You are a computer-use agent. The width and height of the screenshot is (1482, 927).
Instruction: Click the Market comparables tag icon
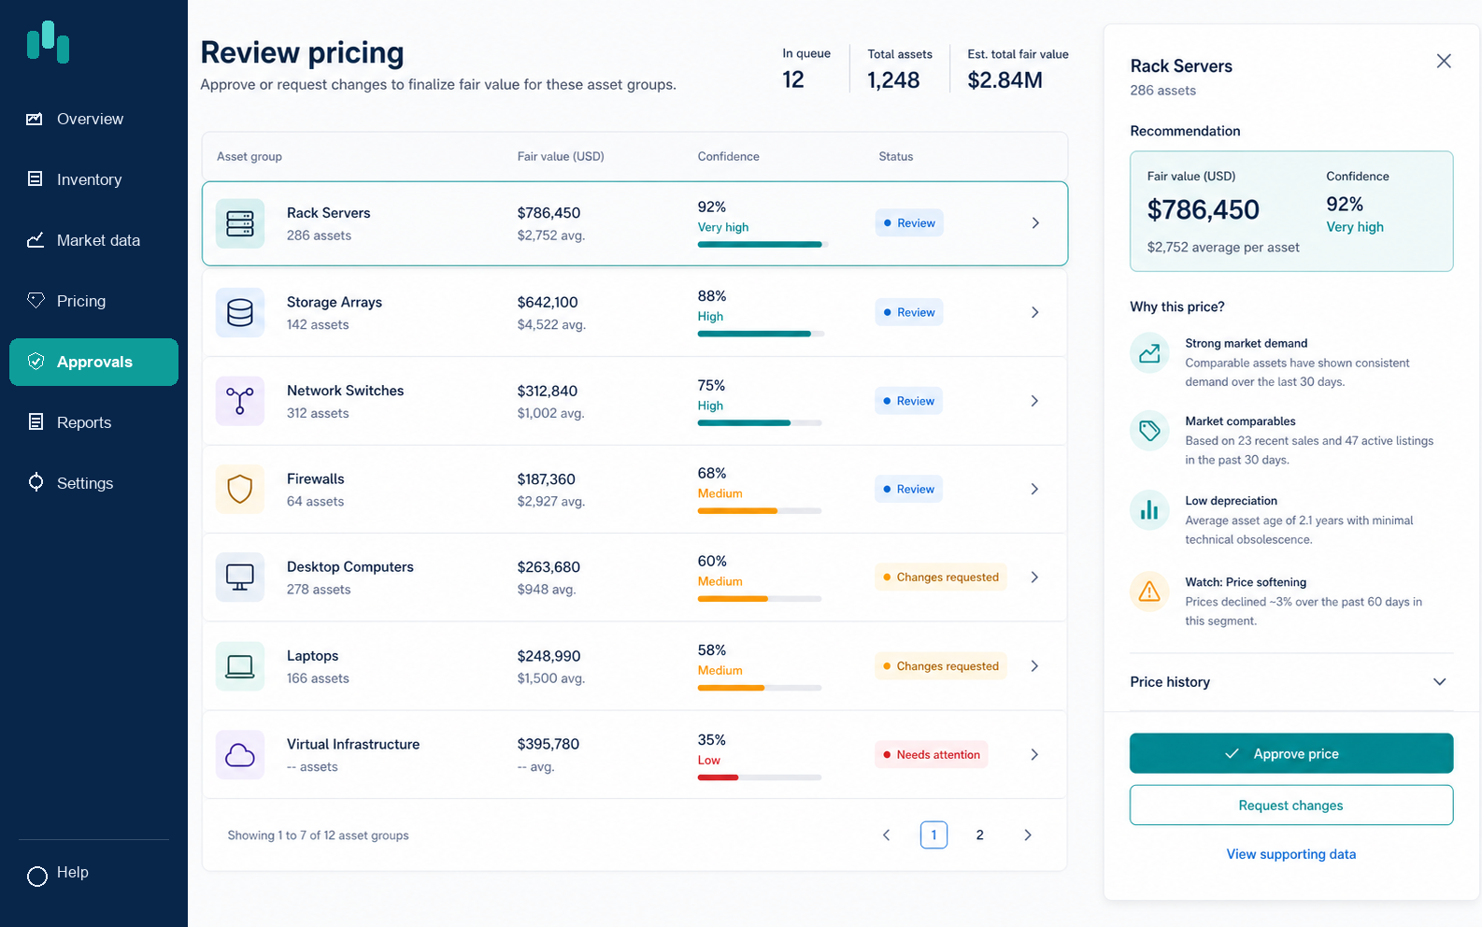click(x=1150, y=431)
